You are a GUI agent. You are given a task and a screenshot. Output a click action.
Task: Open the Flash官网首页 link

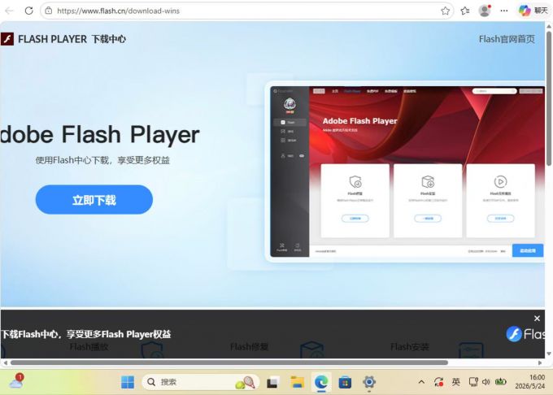507,39
